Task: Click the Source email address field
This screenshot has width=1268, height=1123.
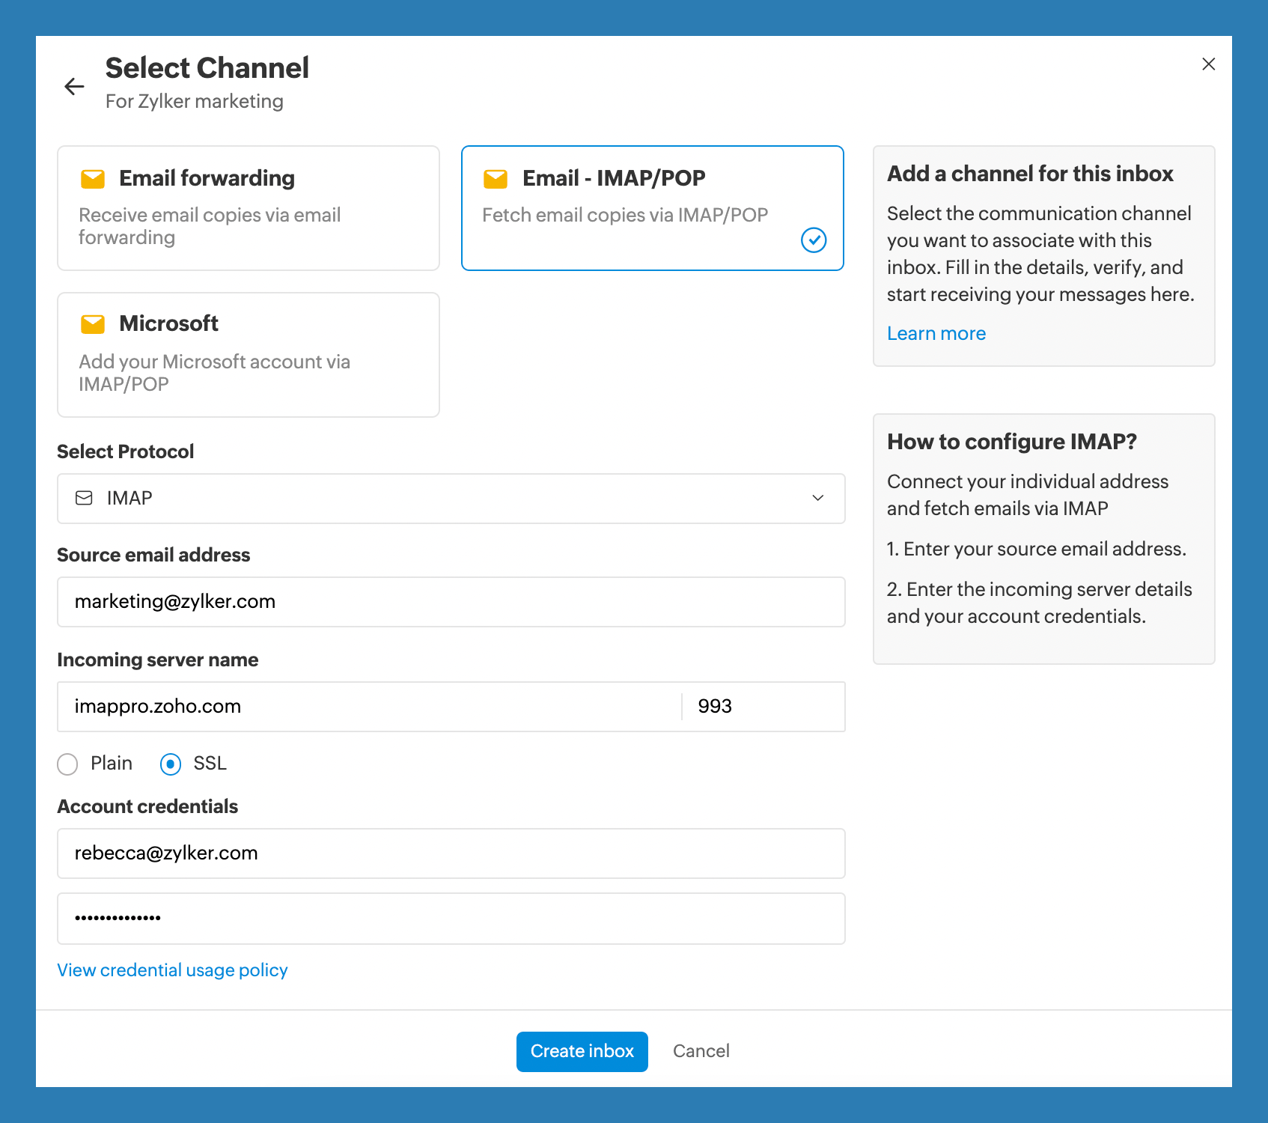Action: click(x=451, y=602)
